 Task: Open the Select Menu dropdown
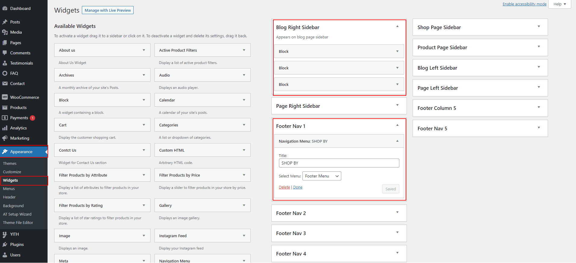tap(321, 176)
